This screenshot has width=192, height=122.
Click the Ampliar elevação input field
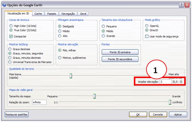tap(166, 82)
